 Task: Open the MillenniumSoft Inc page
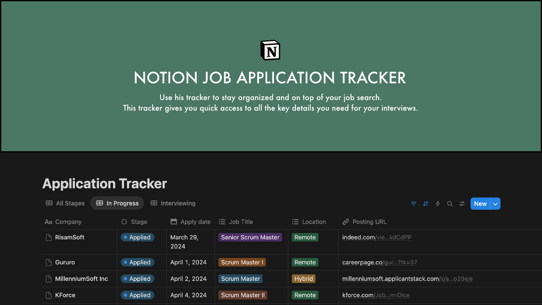81,279
